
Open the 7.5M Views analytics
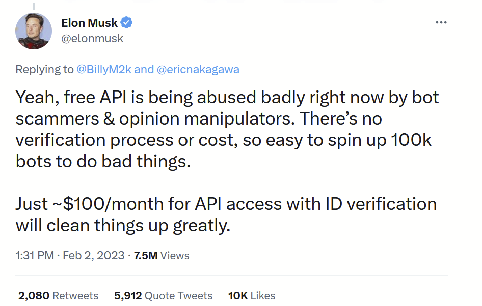161,255
